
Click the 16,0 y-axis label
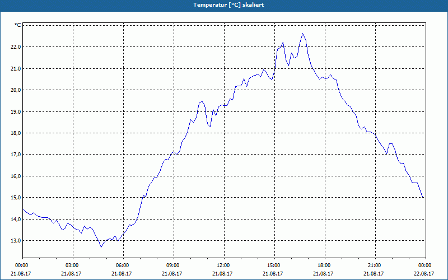16,176
